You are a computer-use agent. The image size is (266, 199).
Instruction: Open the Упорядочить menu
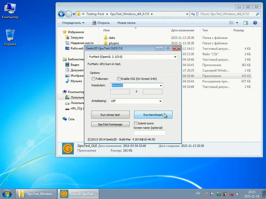click(73, 23)
